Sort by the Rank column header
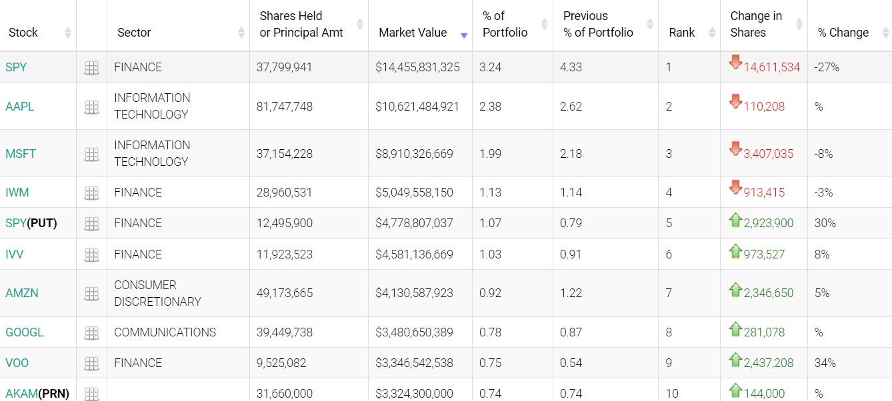The image size is (892, 401). [682, 33]
